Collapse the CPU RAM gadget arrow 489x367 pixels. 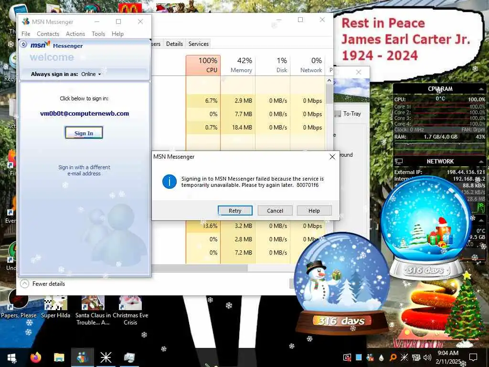tap(481, 89)
